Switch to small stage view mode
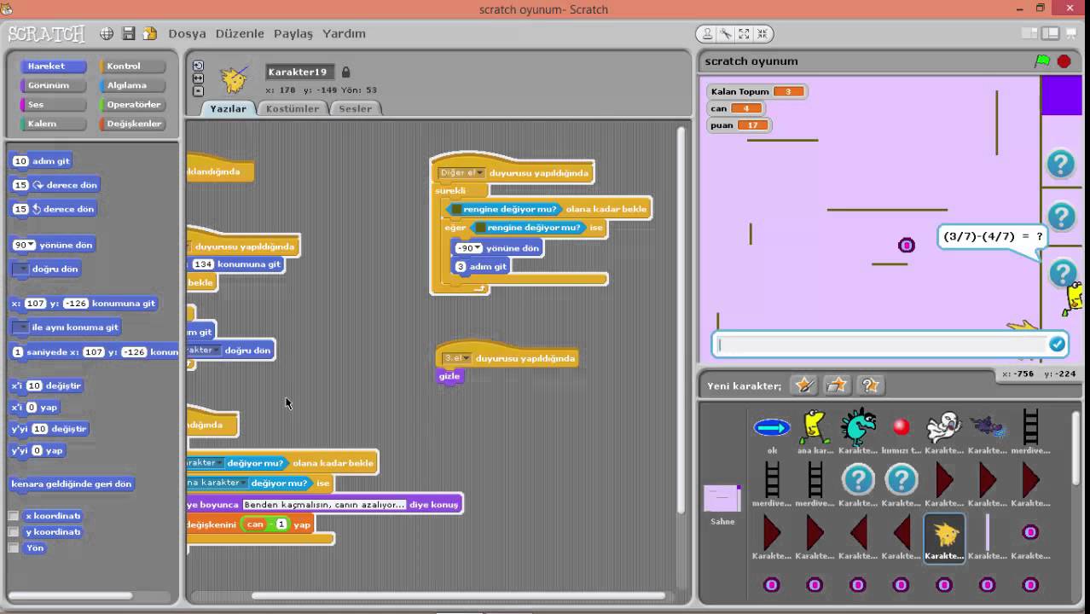Viewport: 1090px width, 614px height. coord(1031,34)
